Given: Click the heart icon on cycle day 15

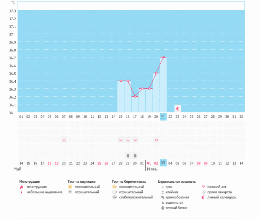Looking at the screenshot, I should [121, 140].
